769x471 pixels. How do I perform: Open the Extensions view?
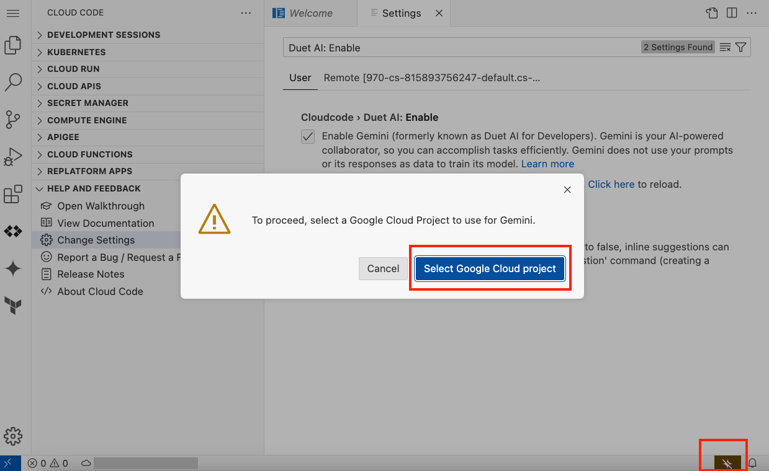tap(14, 193)
